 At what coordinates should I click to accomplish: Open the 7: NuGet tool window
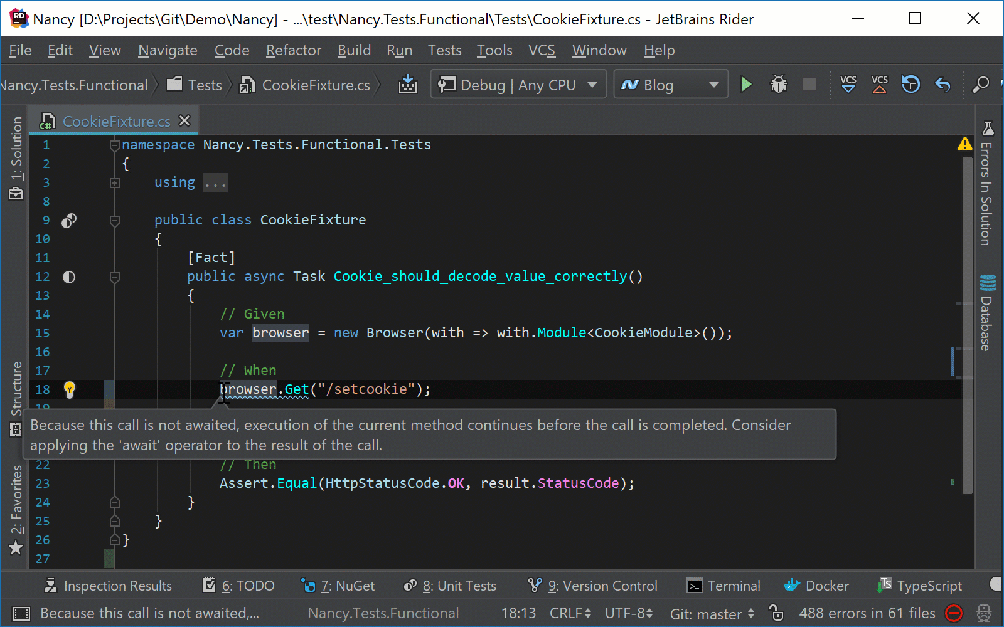pos(338,586)
